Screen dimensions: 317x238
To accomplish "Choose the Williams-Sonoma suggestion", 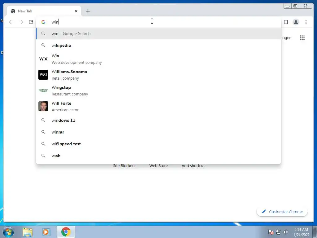I will coord(158,75).
